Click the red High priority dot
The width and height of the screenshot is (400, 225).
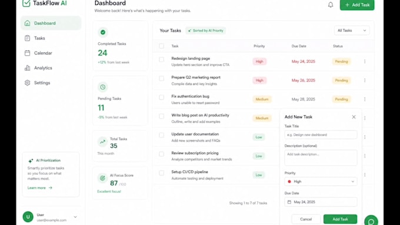(x=289, y=182)
